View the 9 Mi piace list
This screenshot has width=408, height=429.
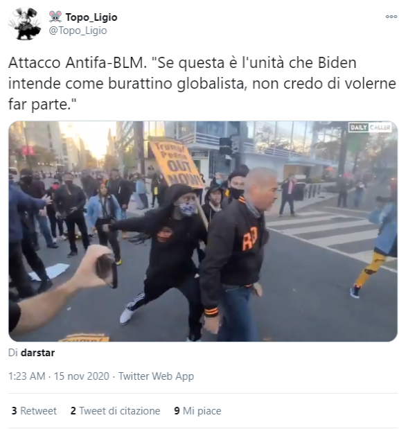[x=197, y=411]
